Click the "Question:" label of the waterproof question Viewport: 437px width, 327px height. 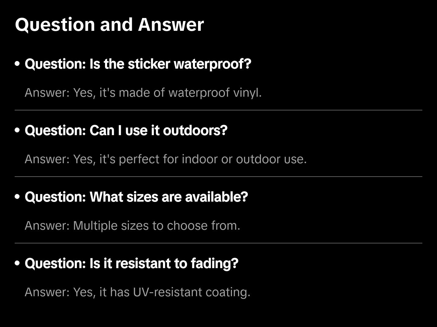[x=56, y=64]
